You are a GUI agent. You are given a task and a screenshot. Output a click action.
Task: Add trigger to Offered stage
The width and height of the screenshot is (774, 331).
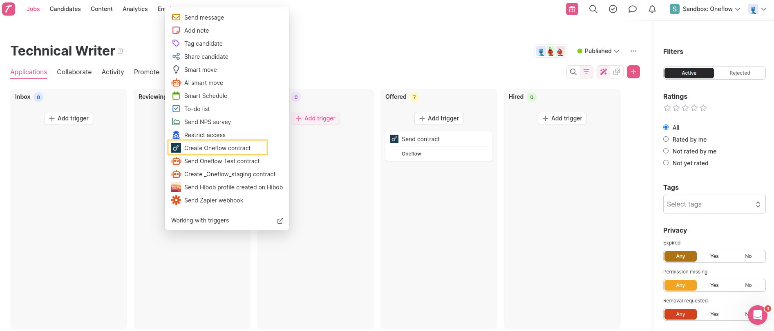tap(439, 118)
